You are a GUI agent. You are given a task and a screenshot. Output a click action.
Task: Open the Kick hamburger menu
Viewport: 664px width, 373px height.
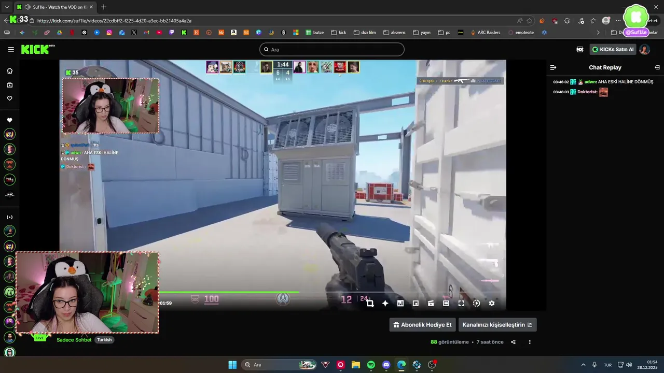(x=11, y=50)
